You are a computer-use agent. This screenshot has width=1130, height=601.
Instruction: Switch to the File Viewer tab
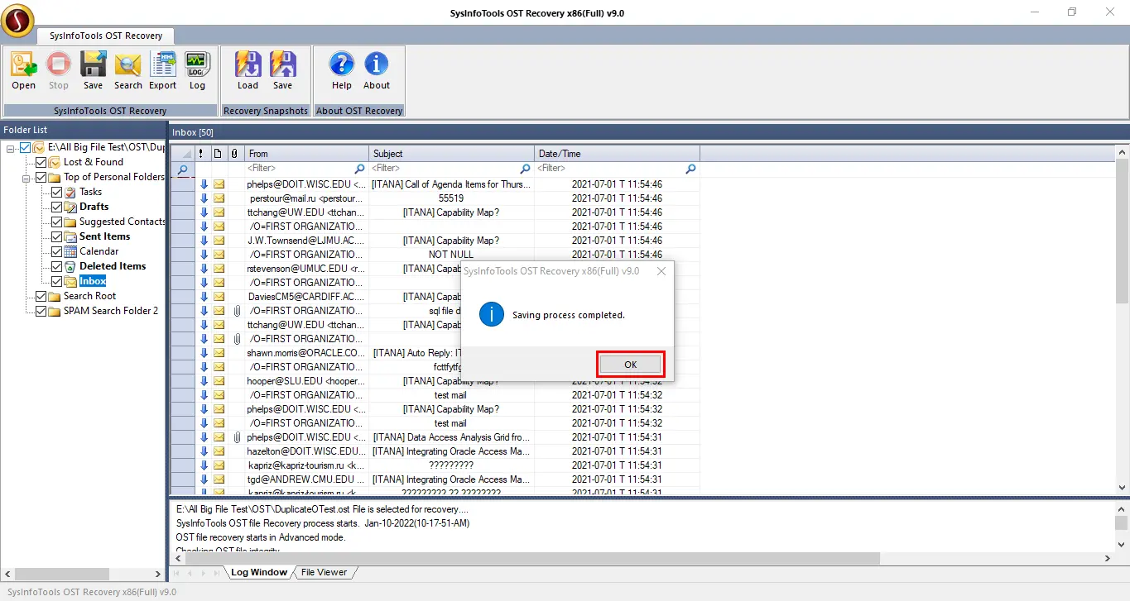[324, 572]
